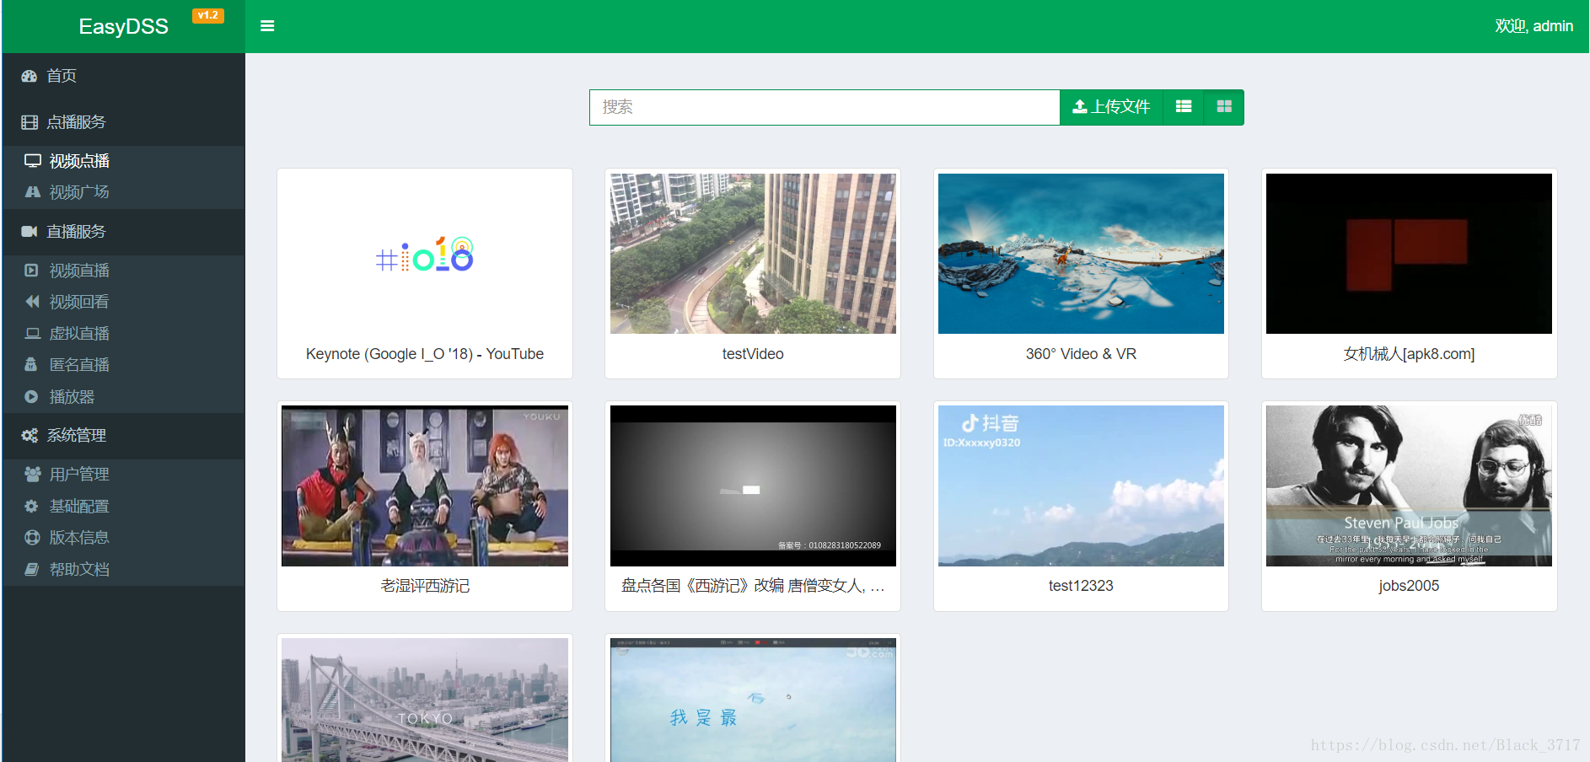The height and width of the screenshot is (762, 1590).
Task: Click the testVideo title text
Action: (753, 354)
